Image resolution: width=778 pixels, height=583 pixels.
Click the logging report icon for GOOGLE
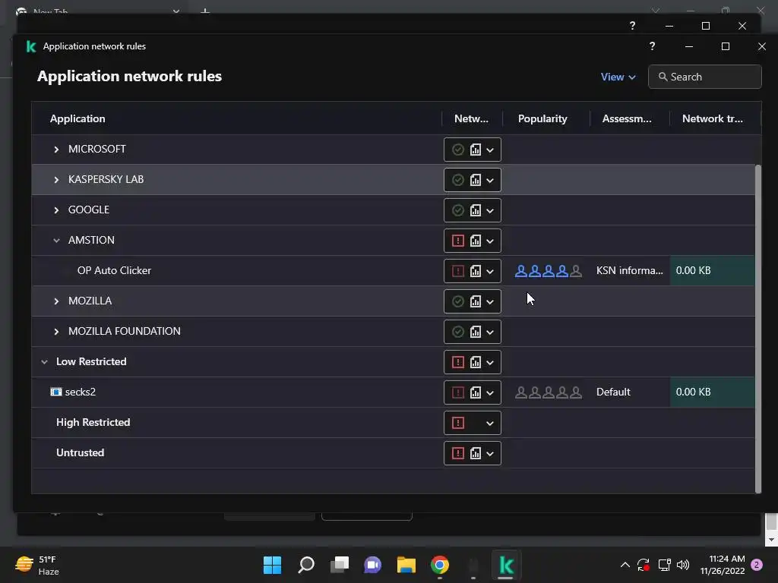[x=476, y=210]
